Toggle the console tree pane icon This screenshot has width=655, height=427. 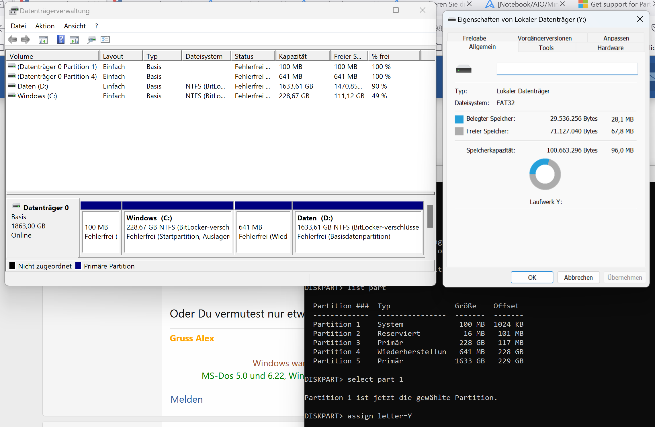click(x=43, y=40)
